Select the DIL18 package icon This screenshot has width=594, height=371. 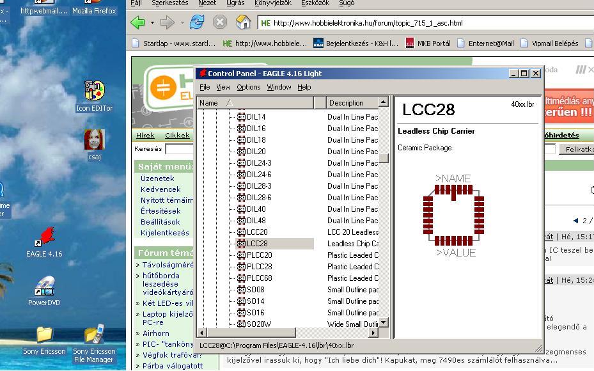coord(241,140)
